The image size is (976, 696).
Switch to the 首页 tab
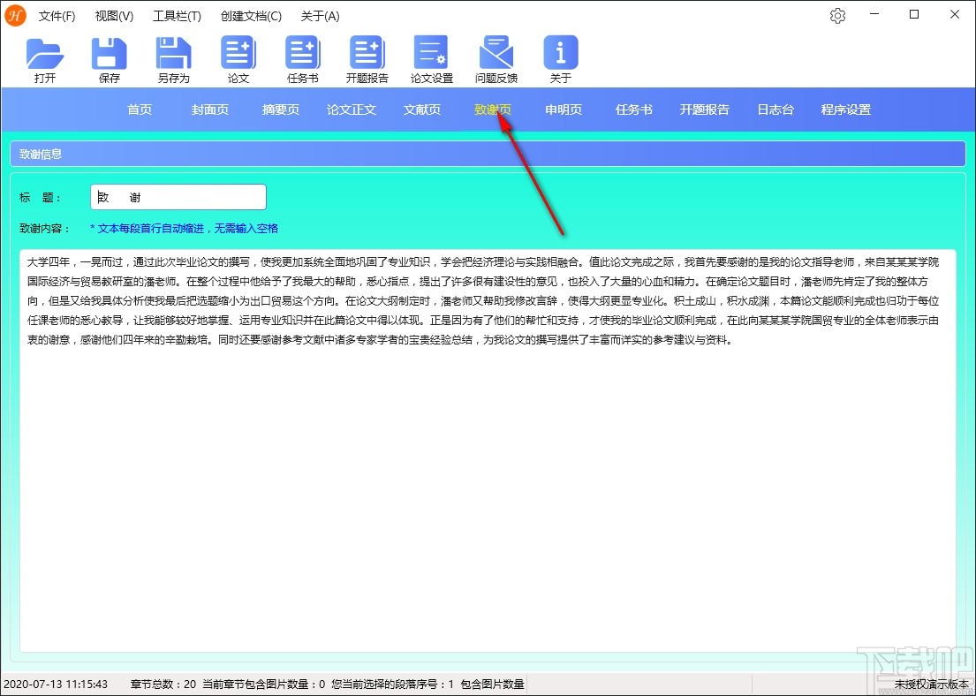click(139, 110)
